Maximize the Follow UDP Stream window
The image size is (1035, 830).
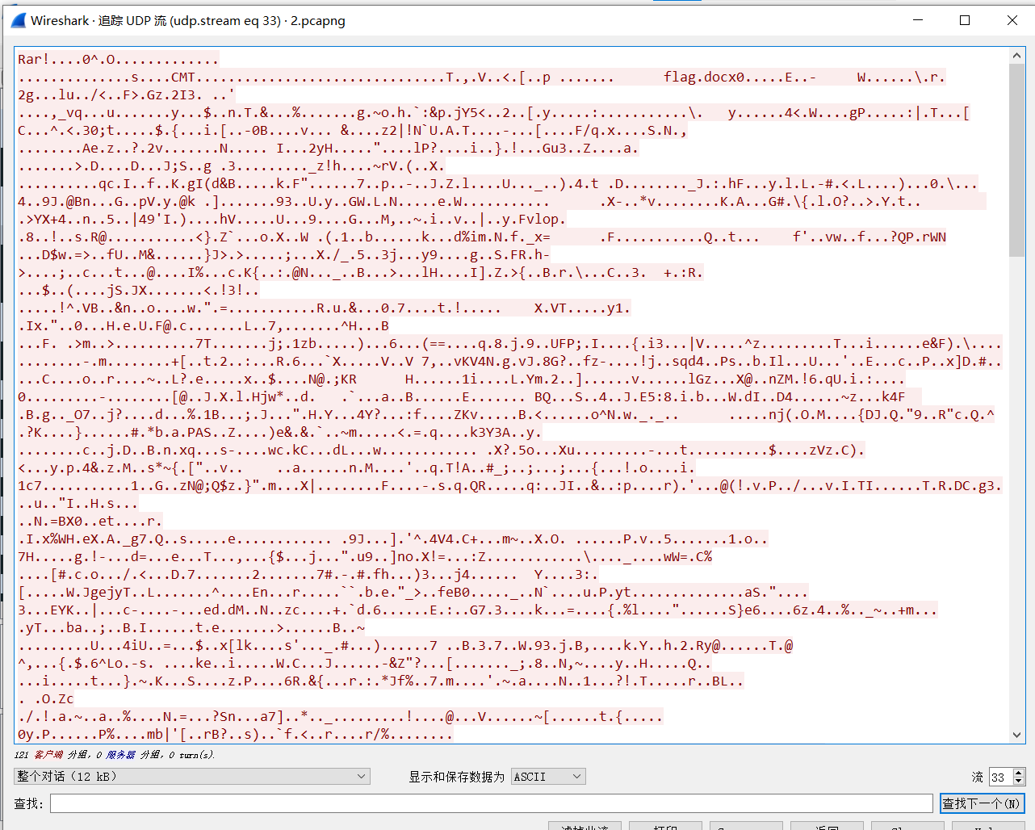click(965, 20)
